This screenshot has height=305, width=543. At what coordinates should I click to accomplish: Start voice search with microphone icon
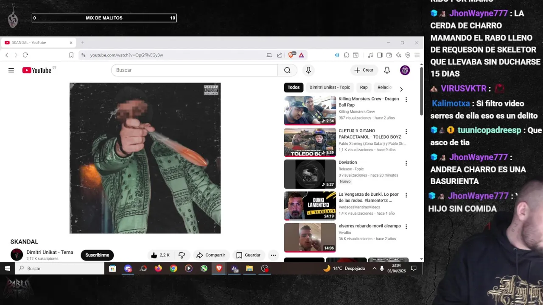308,70
